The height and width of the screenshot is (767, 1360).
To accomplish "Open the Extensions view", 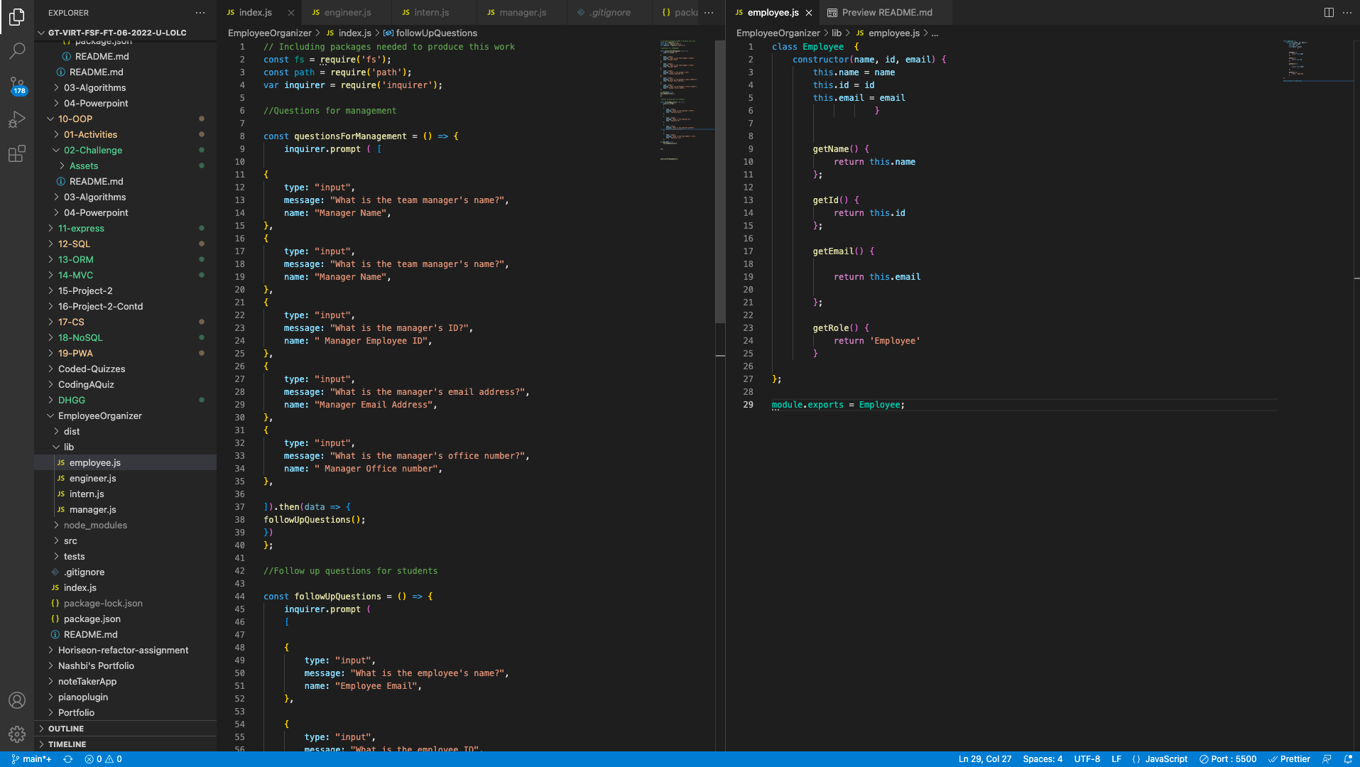I will (17, 154).
